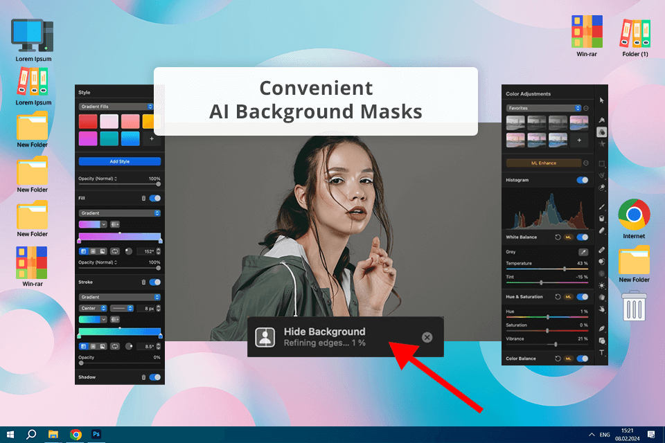The width and height of the screenshot is (665, 443).
Task: Select the Arrange arrow tool
Action: (601, 100)
